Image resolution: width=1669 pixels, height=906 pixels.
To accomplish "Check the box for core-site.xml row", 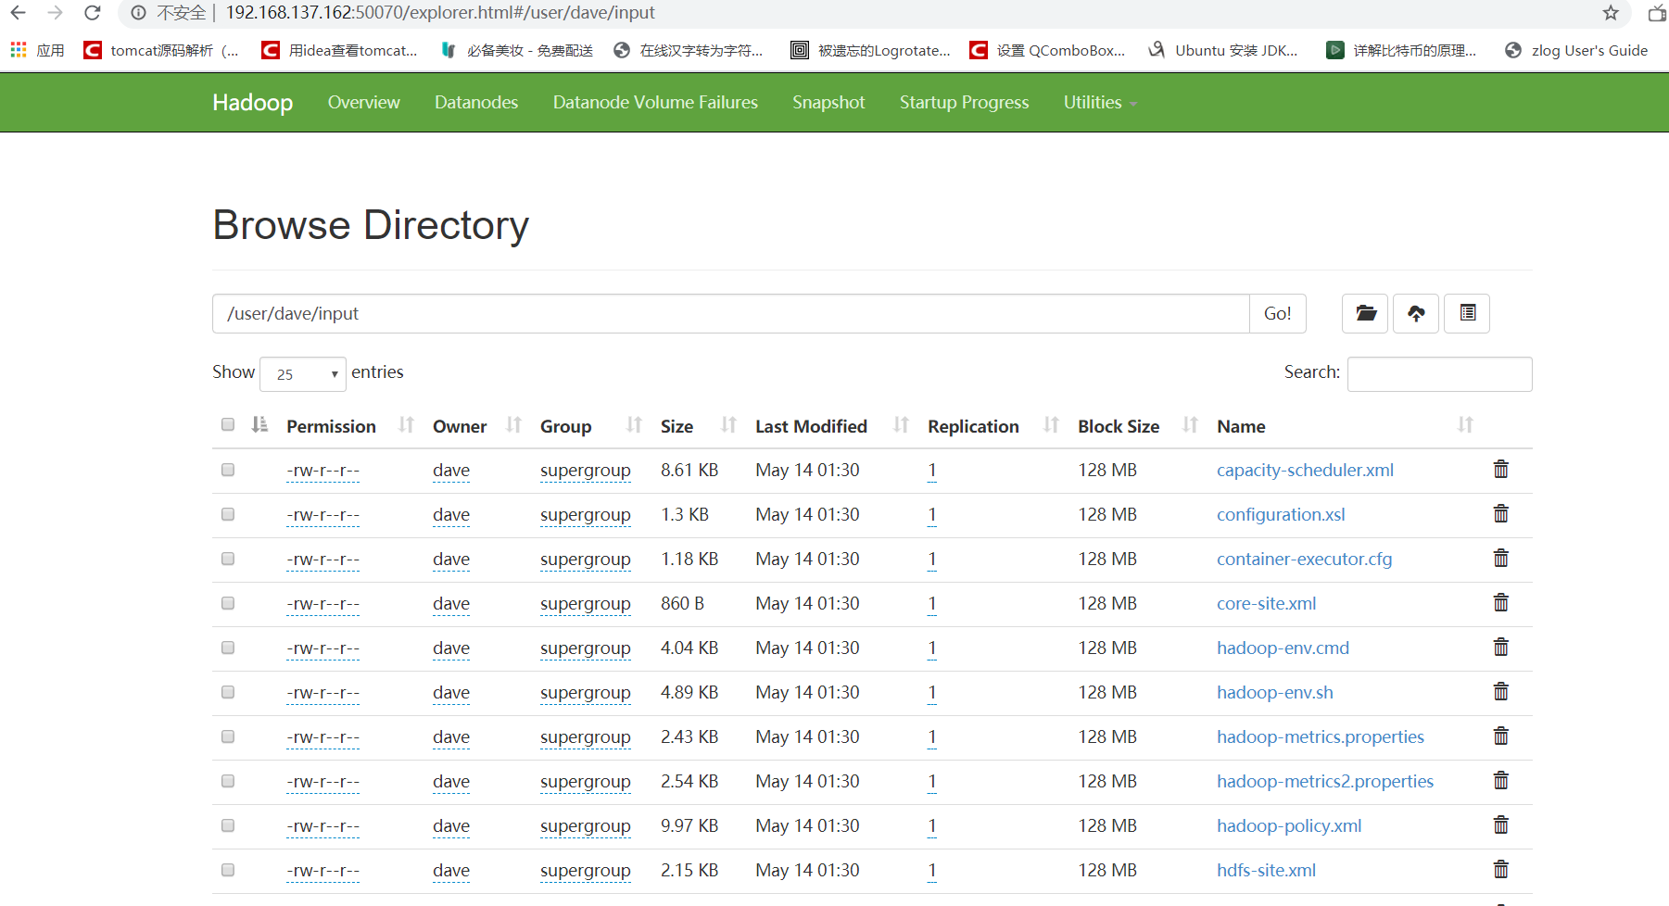I will click(x=228, y=603).
